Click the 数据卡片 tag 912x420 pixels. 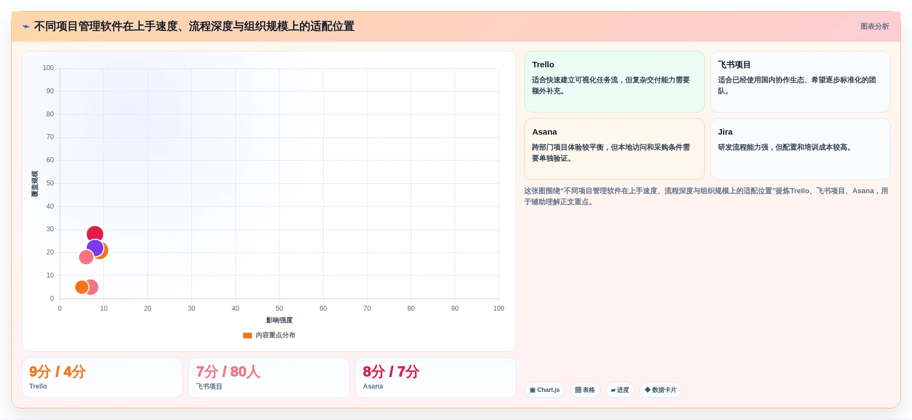coord(661,390)
